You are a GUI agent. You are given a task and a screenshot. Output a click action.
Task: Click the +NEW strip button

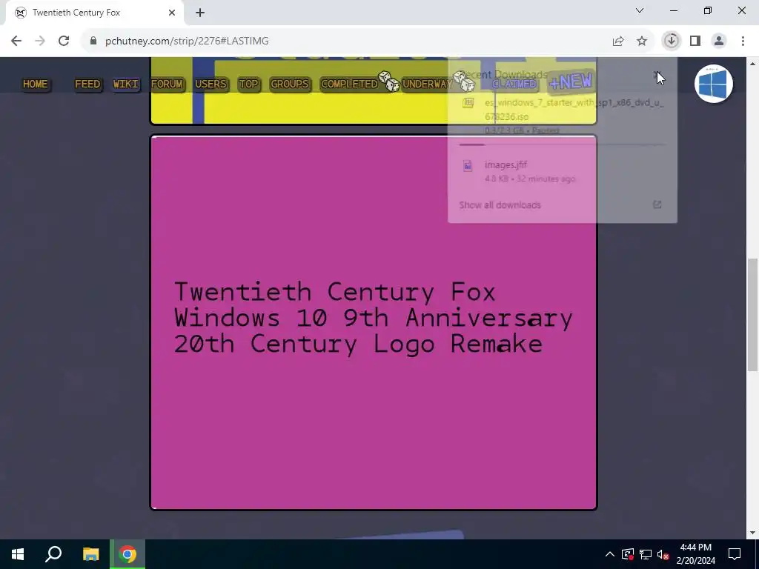coord(571,81)
